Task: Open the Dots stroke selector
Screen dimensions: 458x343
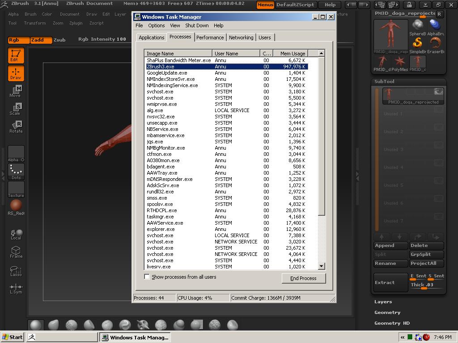Action: [16, 171]
